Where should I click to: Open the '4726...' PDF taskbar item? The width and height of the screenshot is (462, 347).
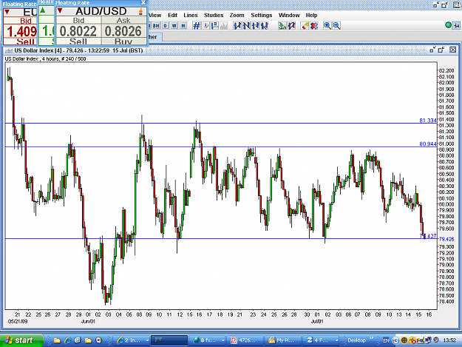coord(245,340)
